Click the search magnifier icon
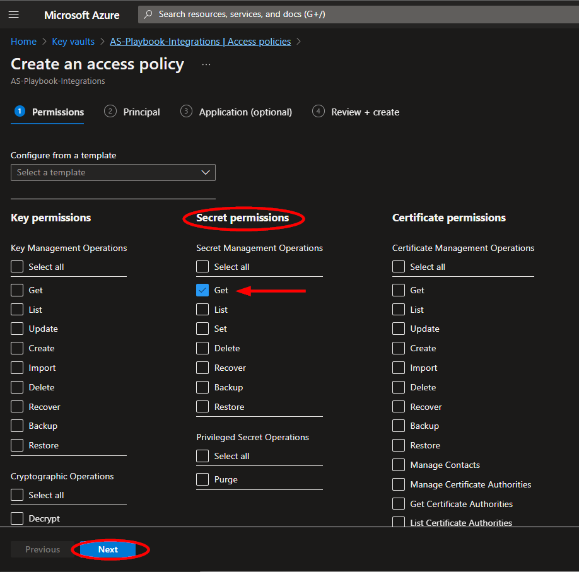 148,15
